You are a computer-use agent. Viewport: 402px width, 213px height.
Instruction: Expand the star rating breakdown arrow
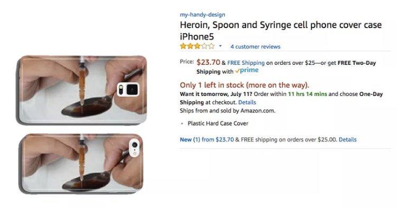click(x=220, y=46)
